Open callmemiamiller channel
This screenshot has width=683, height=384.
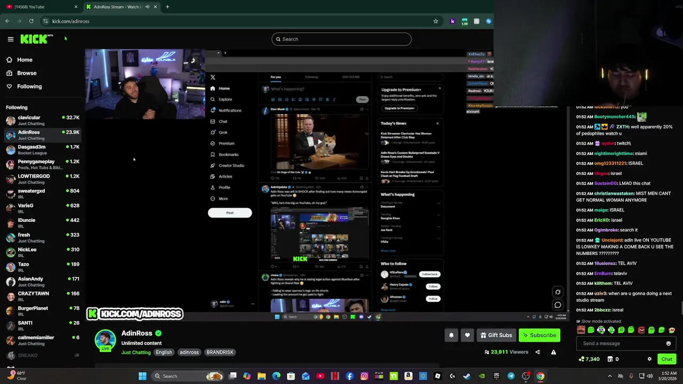(x=43, y=340)
